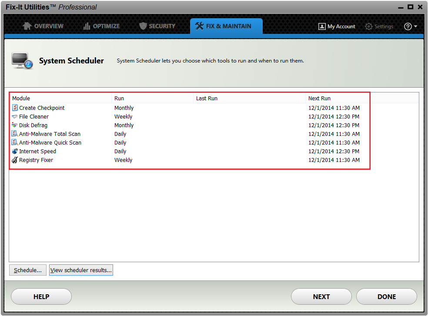The width and height of the screenshot is (428, 316).
Task: Click the Anti-Malware Quick Scan icon
Action: (14, 142)
